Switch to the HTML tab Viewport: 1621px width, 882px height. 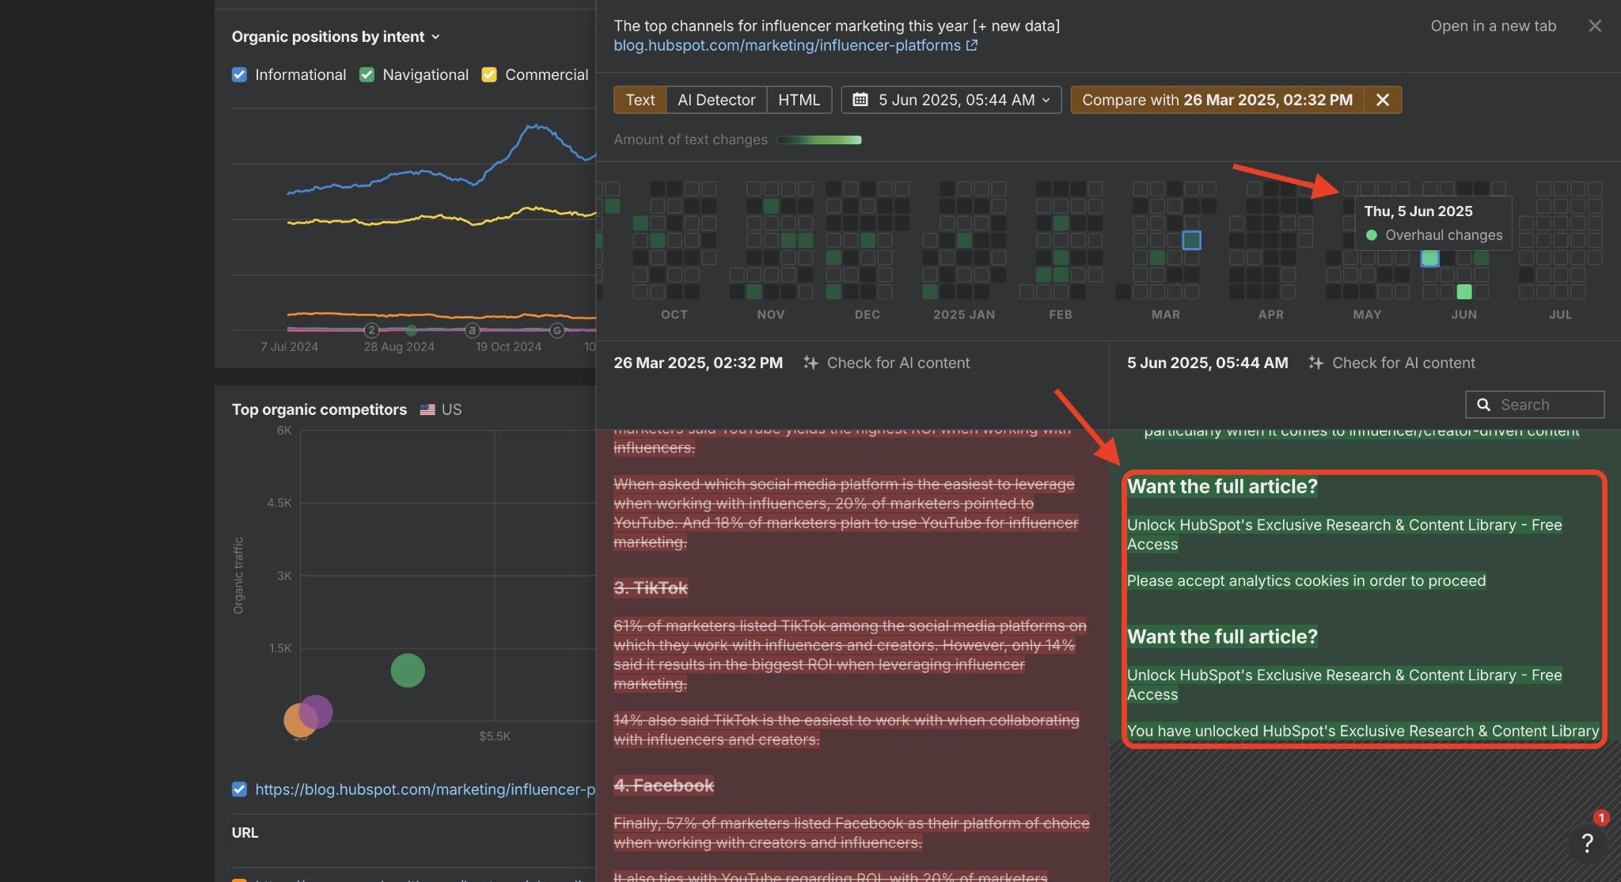(x=799, y=100)
